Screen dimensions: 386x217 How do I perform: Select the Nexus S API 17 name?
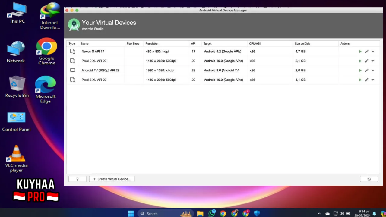pos(93,52)
